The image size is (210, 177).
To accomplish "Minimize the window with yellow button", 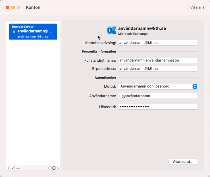I will pos(13,7).
